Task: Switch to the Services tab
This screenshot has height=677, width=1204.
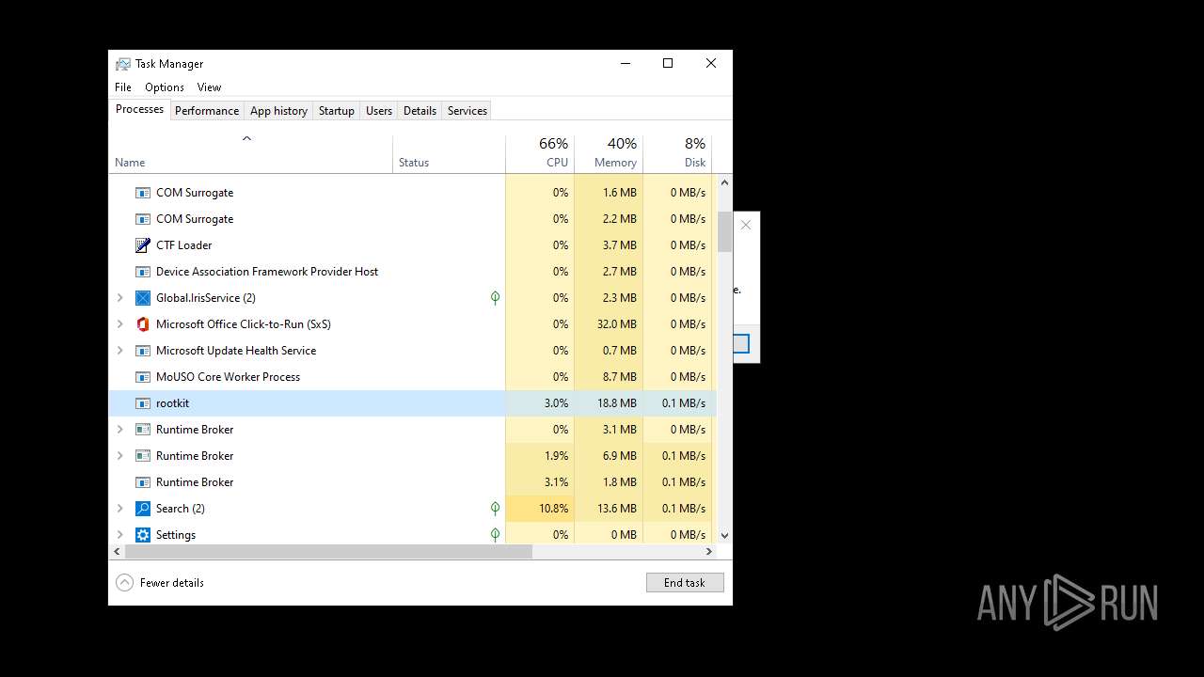Action: point(467,111)
